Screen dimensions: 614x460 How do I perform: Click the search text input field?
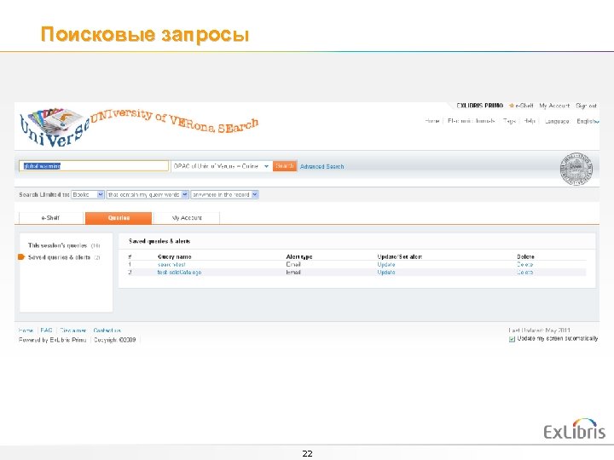(94, 166)
